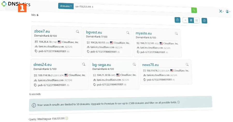Click magnifier icon on zbox7.eu card
Image resolution: width=233 pixels, height=122 pixels.
click(77, 32)
